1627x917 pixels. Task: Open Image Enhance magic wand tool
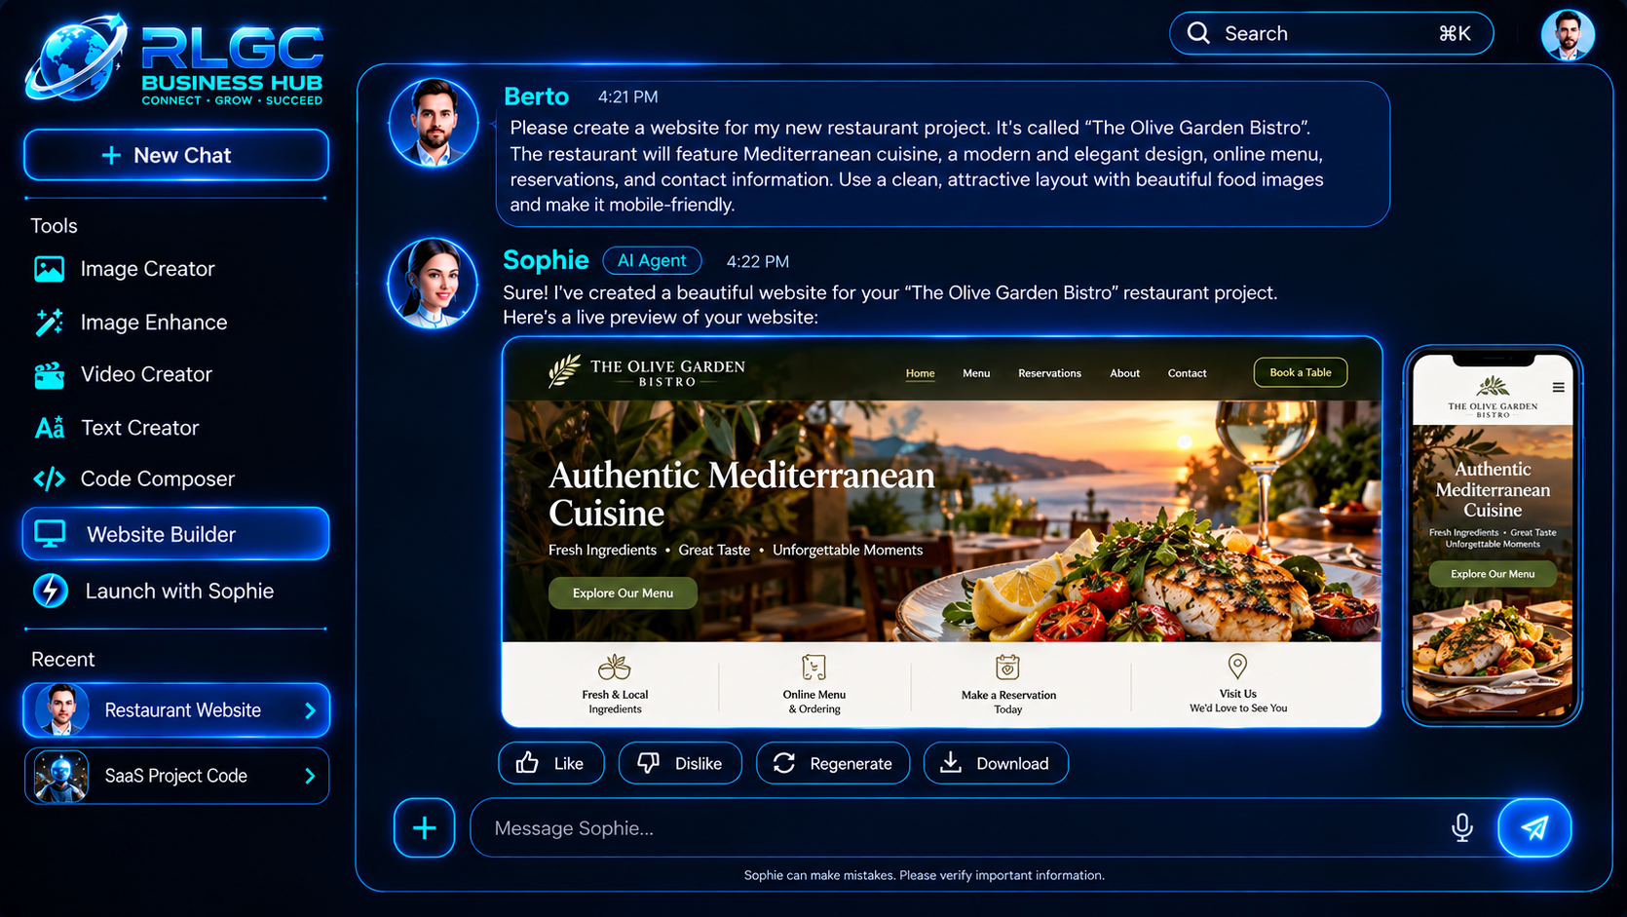coord(49,323)
